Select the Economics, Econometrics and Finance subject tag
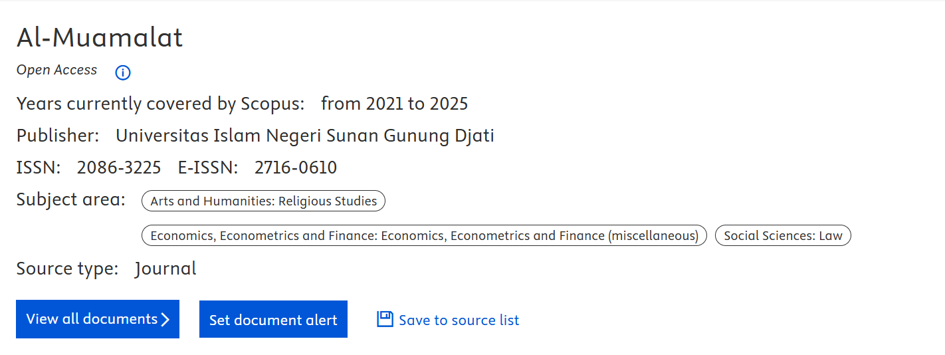 pyautogui.click(x=424, y=235)
